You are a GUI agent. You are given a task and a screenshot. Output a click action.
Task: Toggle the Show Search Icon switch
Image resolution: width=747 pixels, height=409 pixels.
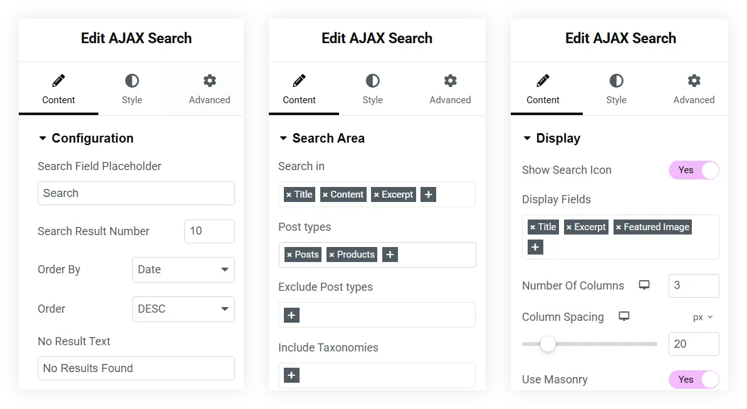click(694, 170)
